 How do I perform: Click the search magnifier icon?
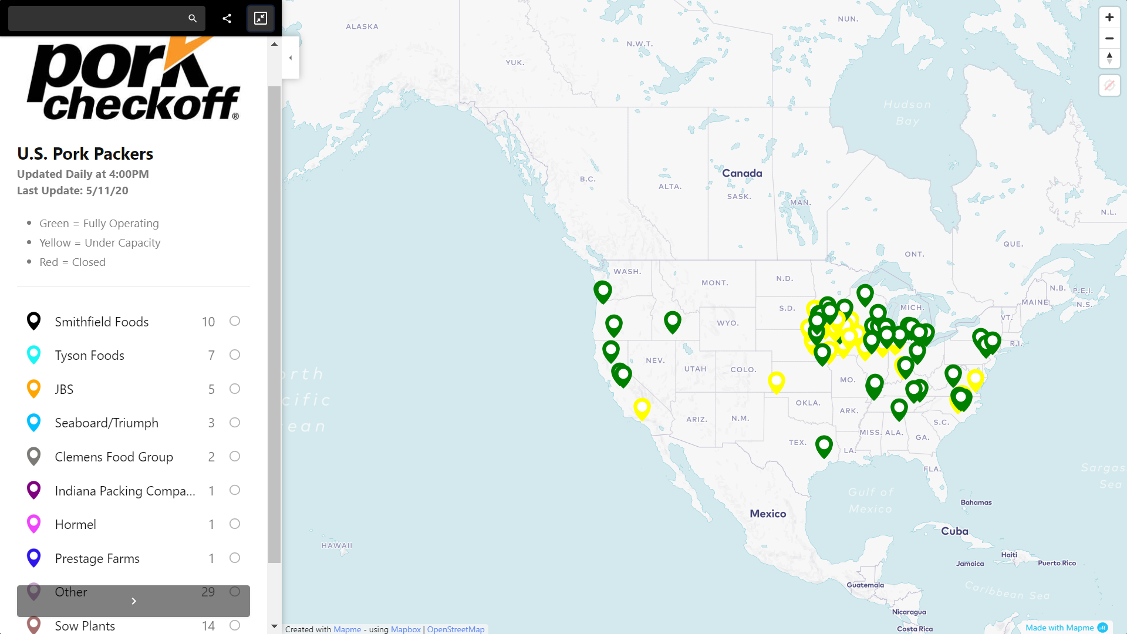(x=193, y=18)
